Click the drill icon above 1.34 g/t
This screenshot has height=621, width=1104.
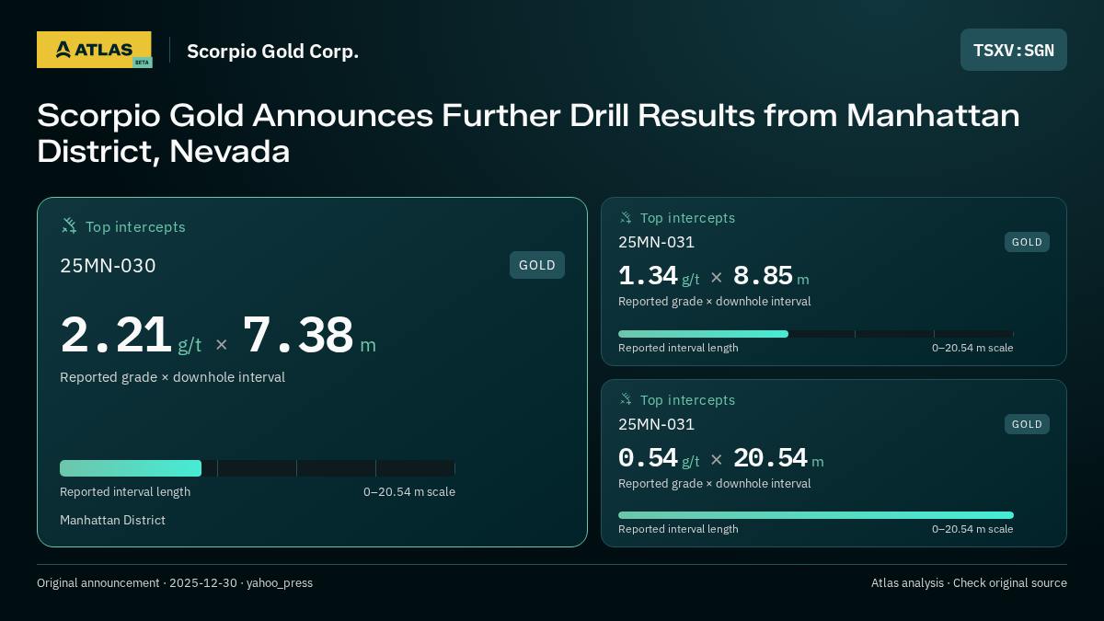626,217
